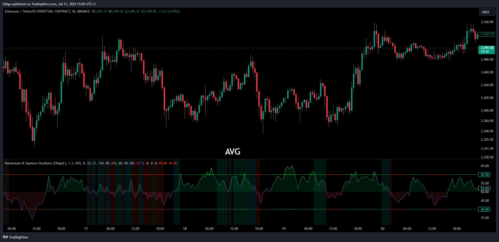This screenshot has height=242, width=499.
Task: Click the low price value L3,496.41
Action: coord(132,11)
